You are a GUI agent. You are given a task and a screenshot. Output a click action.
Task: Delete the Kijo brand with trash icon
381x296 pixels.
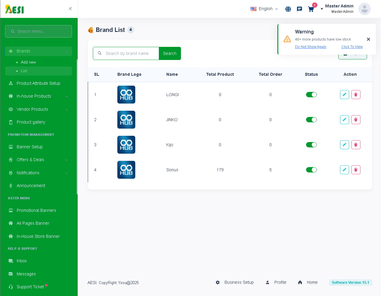356,145
